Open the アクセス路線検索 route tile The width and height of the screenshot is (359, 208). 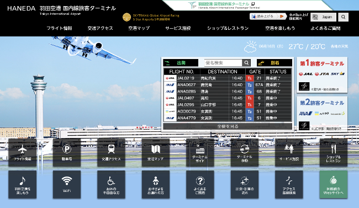tap(289, 184)
